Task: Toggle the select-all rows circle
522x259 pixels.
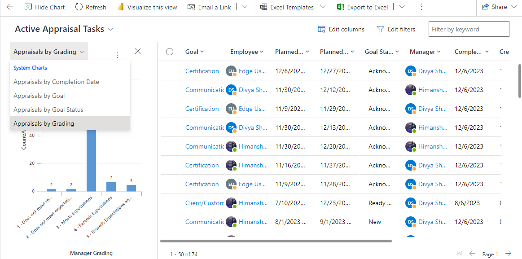Action: pyautogui.click(x=170, y=52)
